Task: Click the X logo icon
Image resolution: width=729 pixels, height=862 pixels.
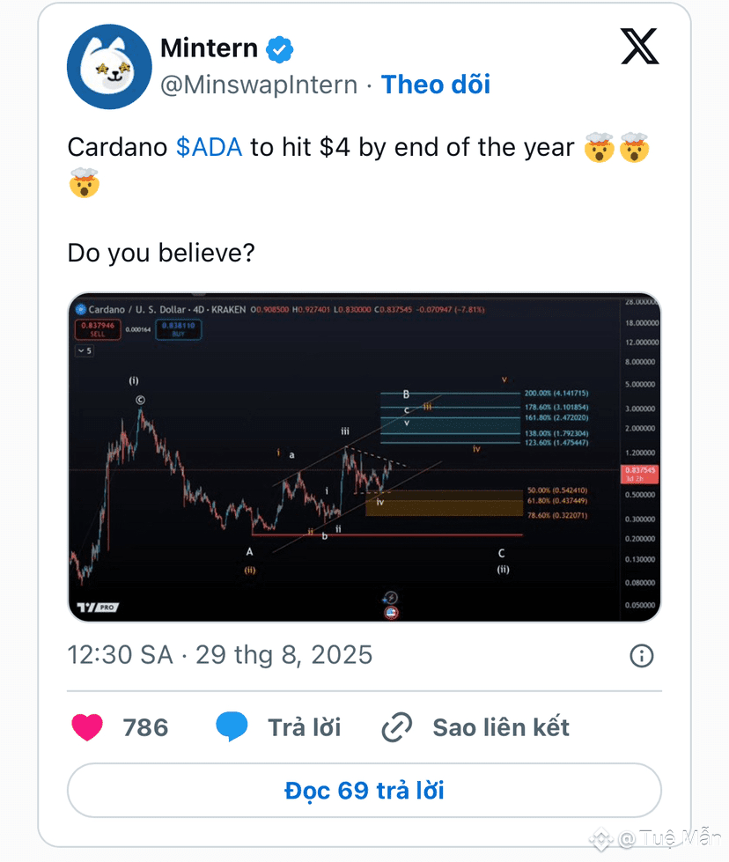Action: [x=639, y=46]
